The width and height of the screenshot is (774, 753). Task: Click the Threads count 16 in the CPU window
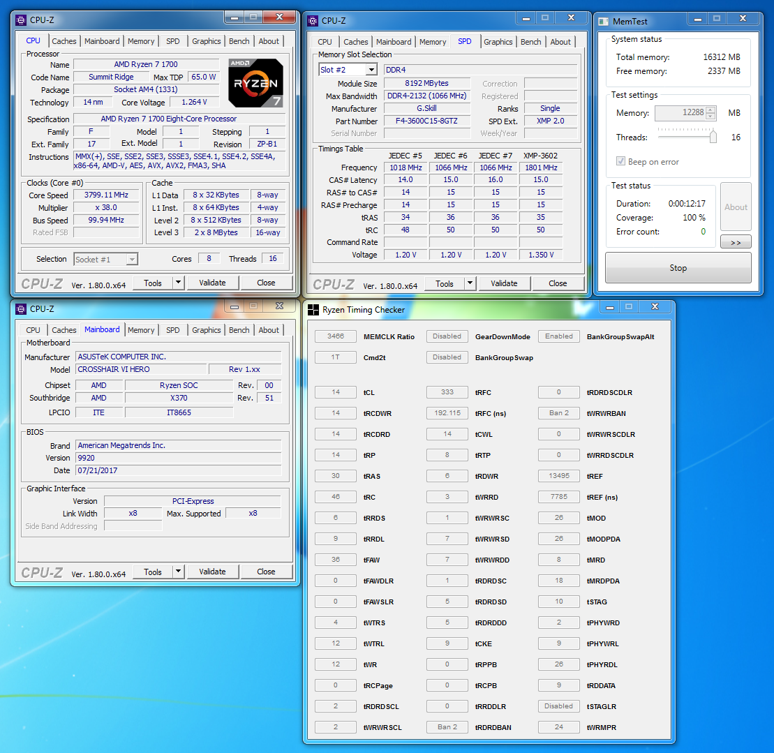tap(272, 259)
